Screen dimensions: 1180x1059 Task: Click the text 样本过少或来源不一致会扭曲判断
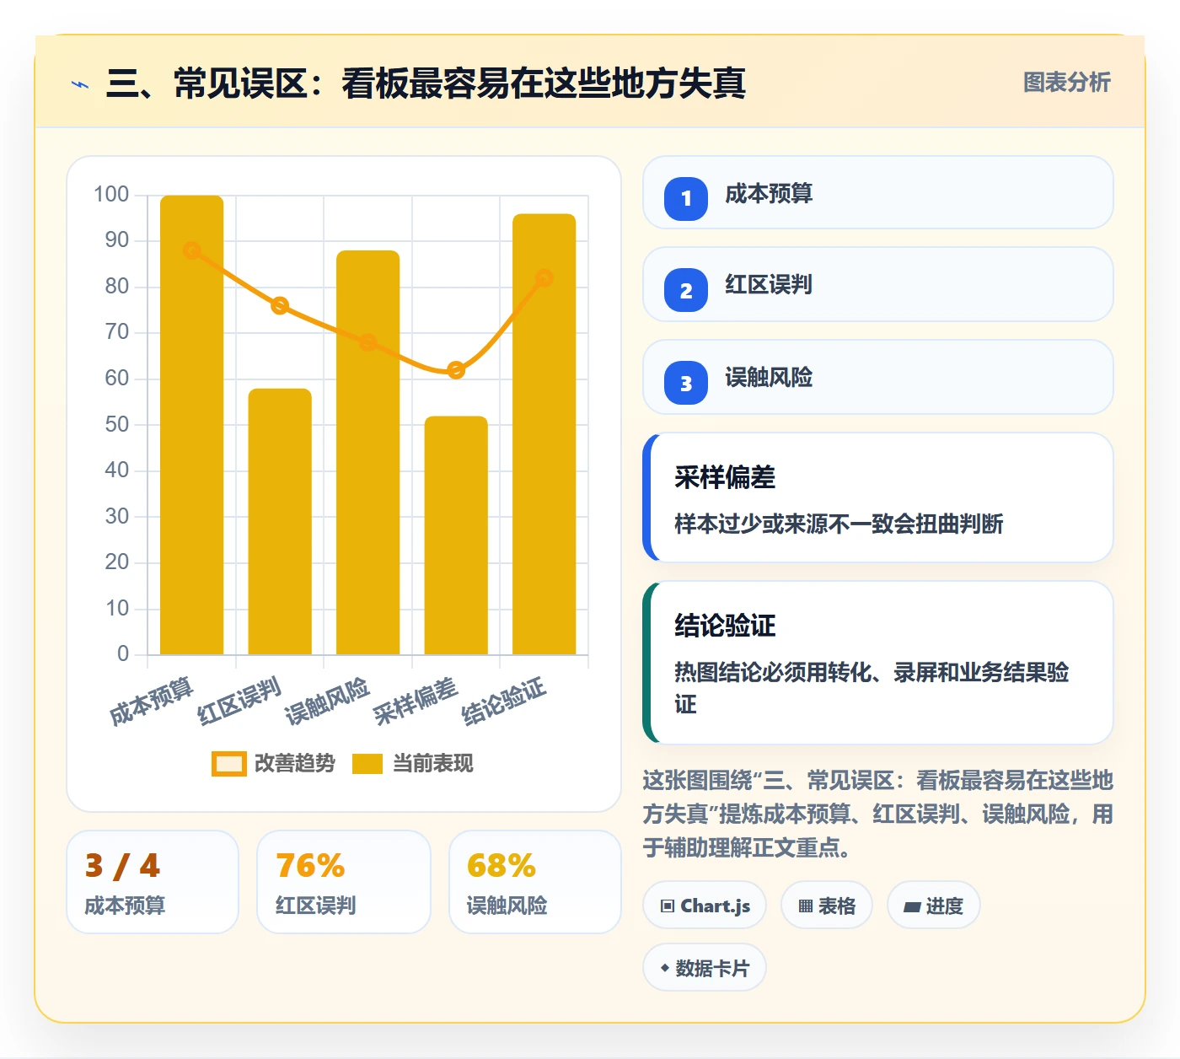click(x=839, y=524)
